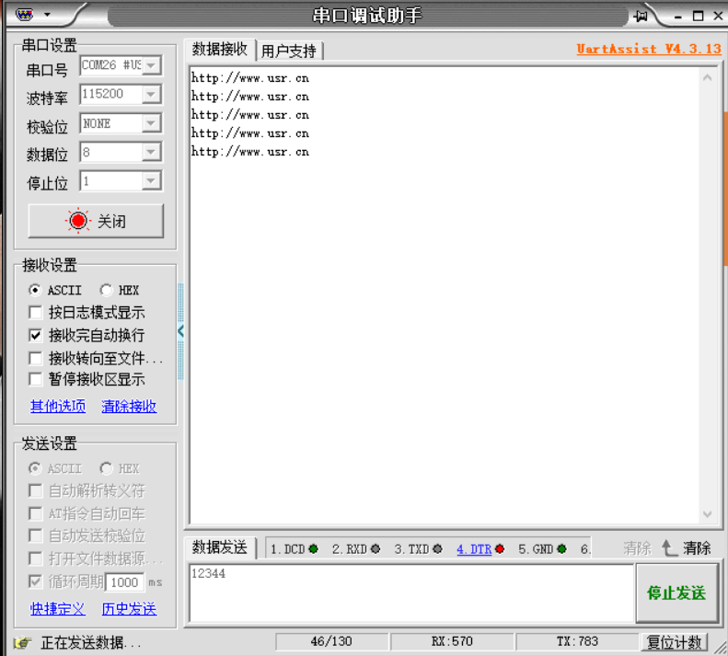Click the 3.TXD signal label
The image size is (728, 656).
point(411,549)
